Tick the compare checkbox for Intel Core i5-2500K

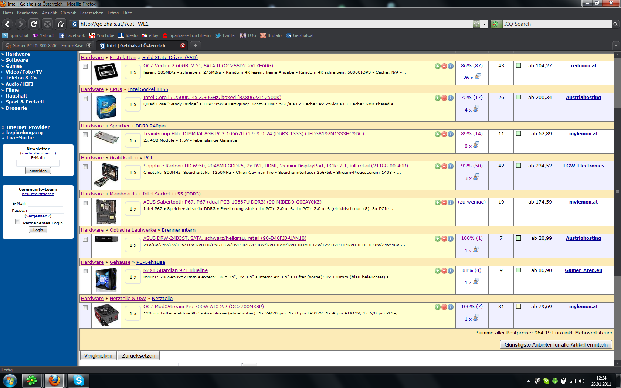click(x=85, y=99)
